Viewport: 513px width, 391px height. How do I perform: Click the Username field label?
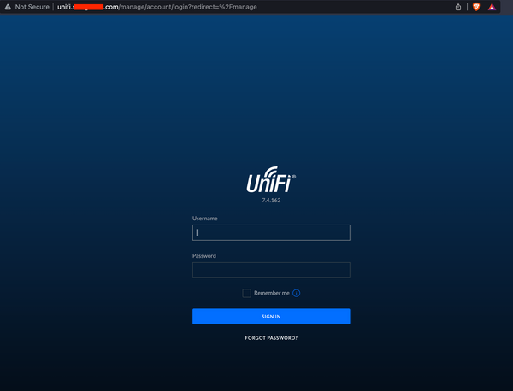[x=205, y=219]
